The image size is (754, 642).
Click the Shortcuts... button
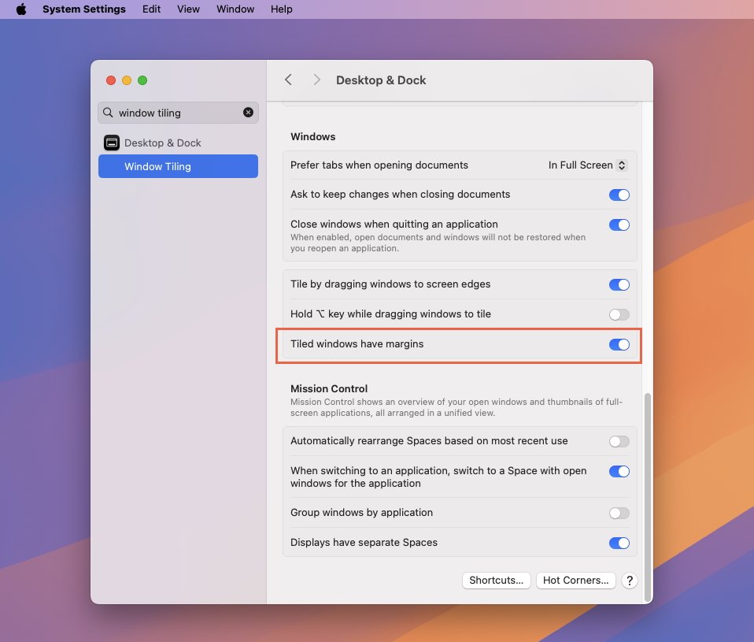(497, 581)
